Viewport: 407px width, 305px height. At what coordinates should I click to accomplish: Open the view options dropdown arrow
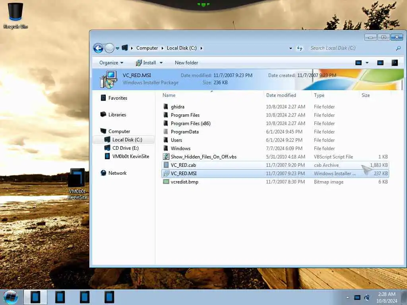click(367, 63)
